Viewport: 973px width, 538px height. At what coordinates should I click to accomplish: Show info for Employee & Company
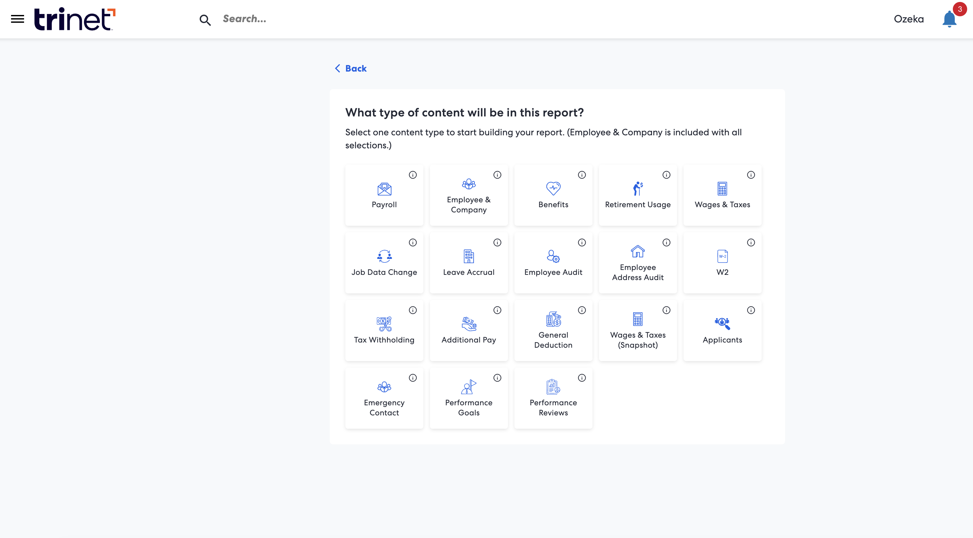click(498, 175)
